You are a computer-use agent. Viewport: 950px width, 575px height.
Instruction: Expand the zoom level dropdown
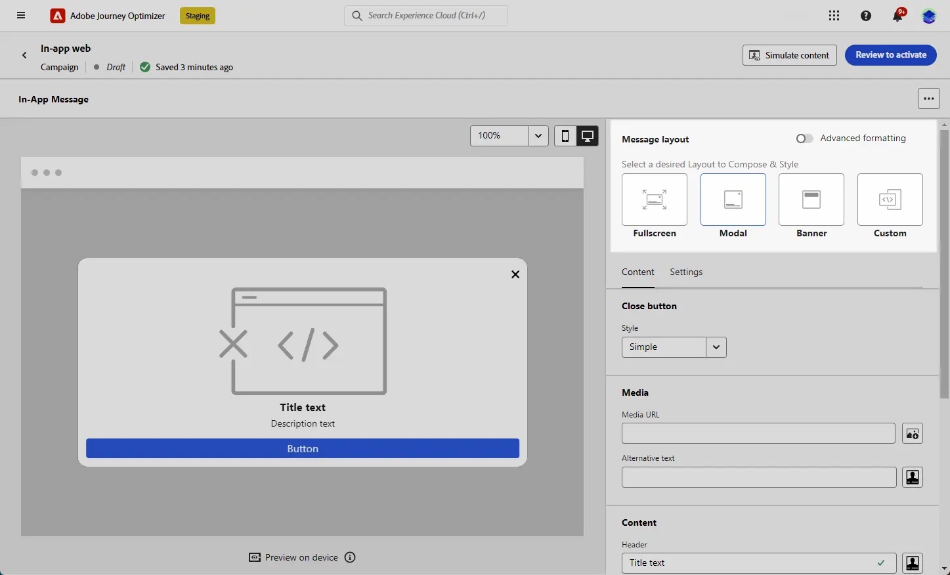click(538, 136)
